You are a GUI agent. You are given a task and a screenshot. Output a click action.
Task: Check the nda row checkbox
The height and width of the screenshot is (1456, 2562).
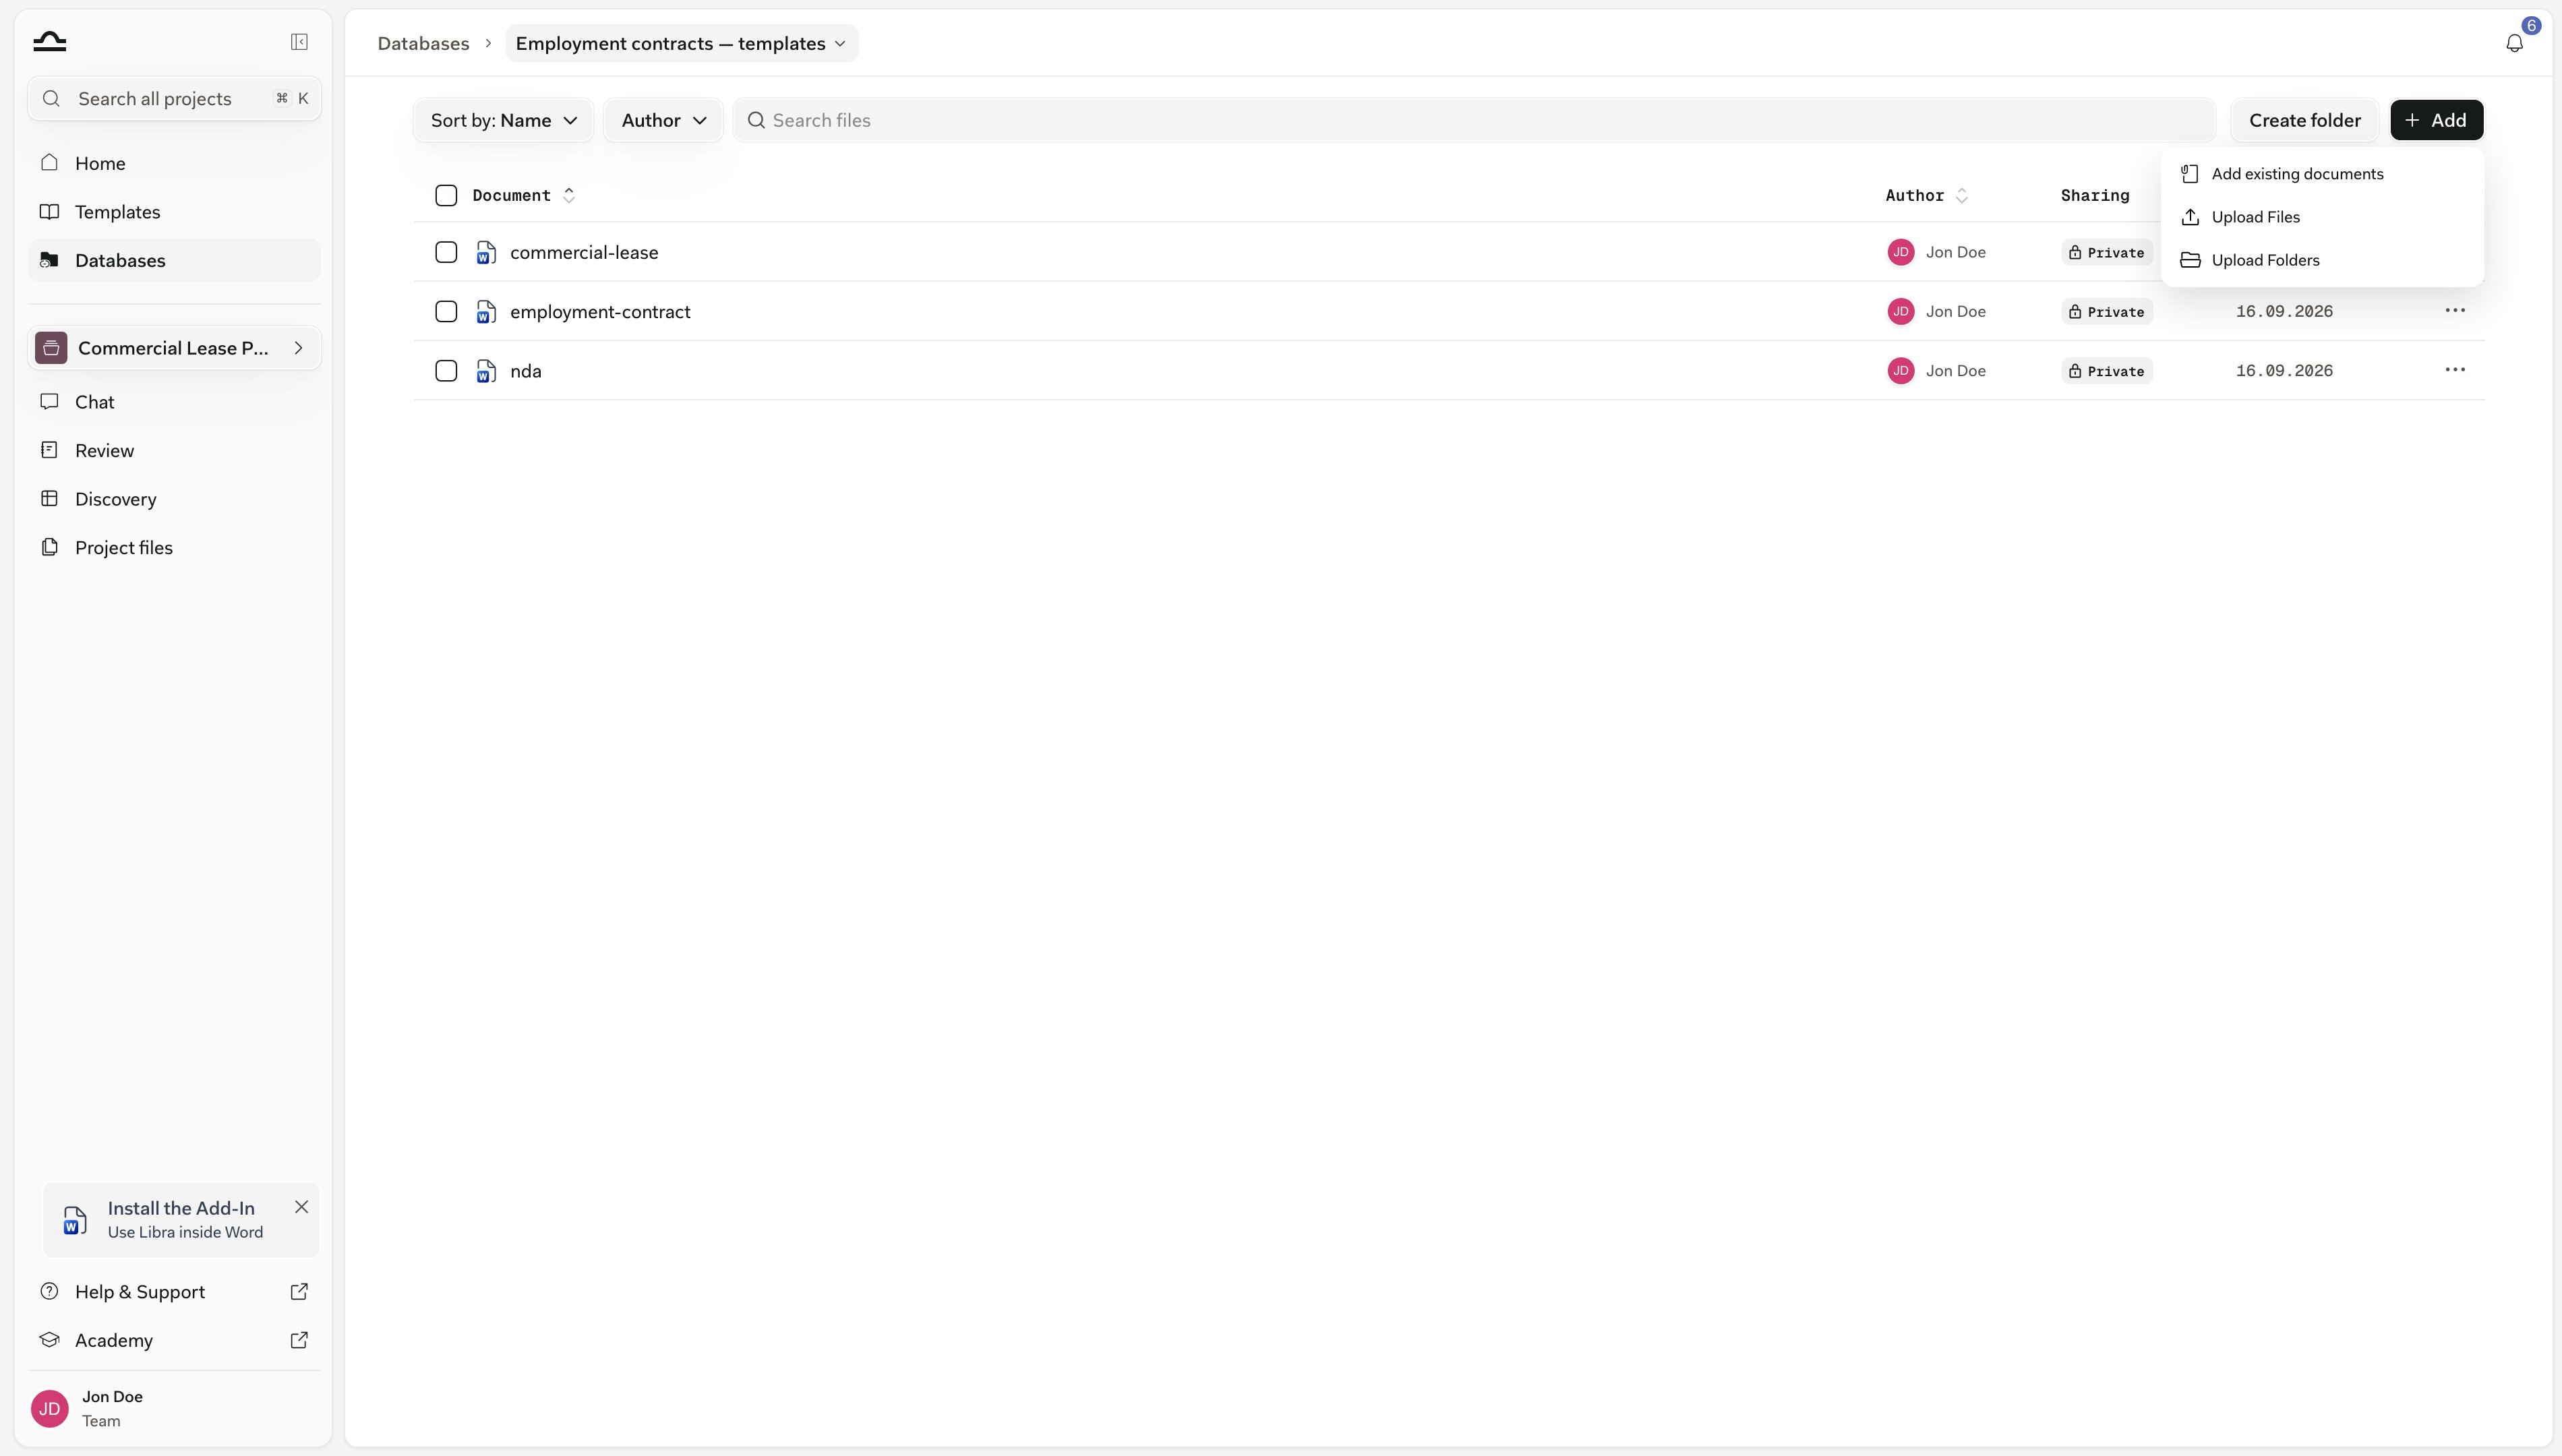(x=446, y=371)
